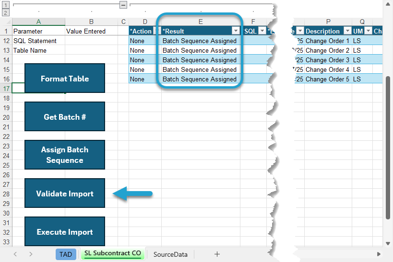This screenshot has width=393, height=262.
Task: Click the Change Order 5 cell
Action: tap(328, 79)
